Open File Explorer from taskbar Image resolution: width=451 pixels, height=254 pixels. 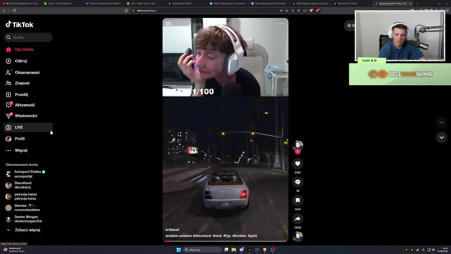[x=234, y=250]
